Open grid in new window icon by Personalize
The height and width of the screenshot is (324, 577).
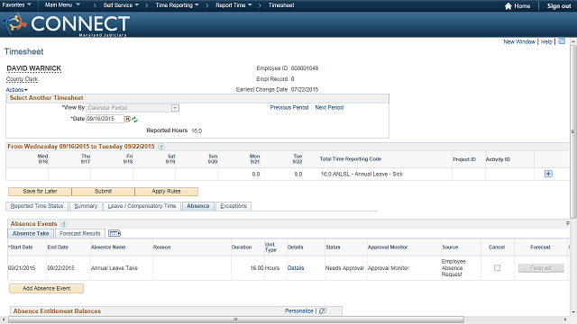point(323,310)
